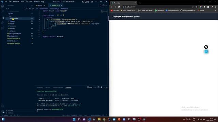Click the Employee Management System navbar title

pyautogui.click(x=126, y=16)
